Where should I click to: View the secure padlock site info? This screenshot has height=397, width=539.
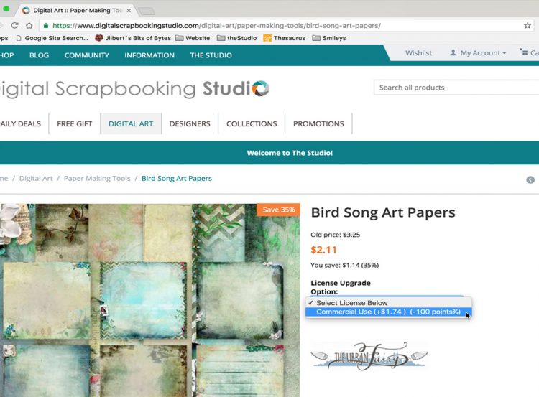(x=46, y=25)
